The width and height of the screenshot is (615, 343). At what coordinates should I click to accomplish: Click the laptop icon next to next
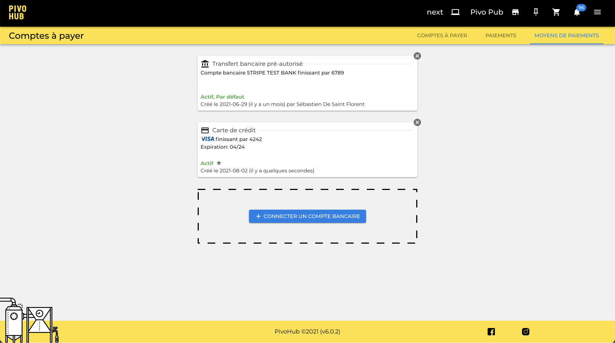pyautogui.click(x=455, y=12)
